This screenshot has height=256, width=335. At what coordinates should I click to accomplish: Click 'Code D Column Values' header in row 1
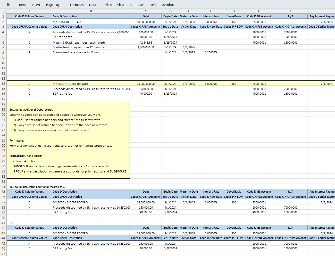click(x=29, y=16)
